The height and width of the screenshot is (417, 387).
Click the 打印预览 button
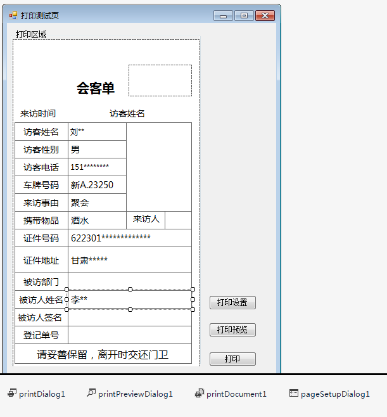click(232, 330)
